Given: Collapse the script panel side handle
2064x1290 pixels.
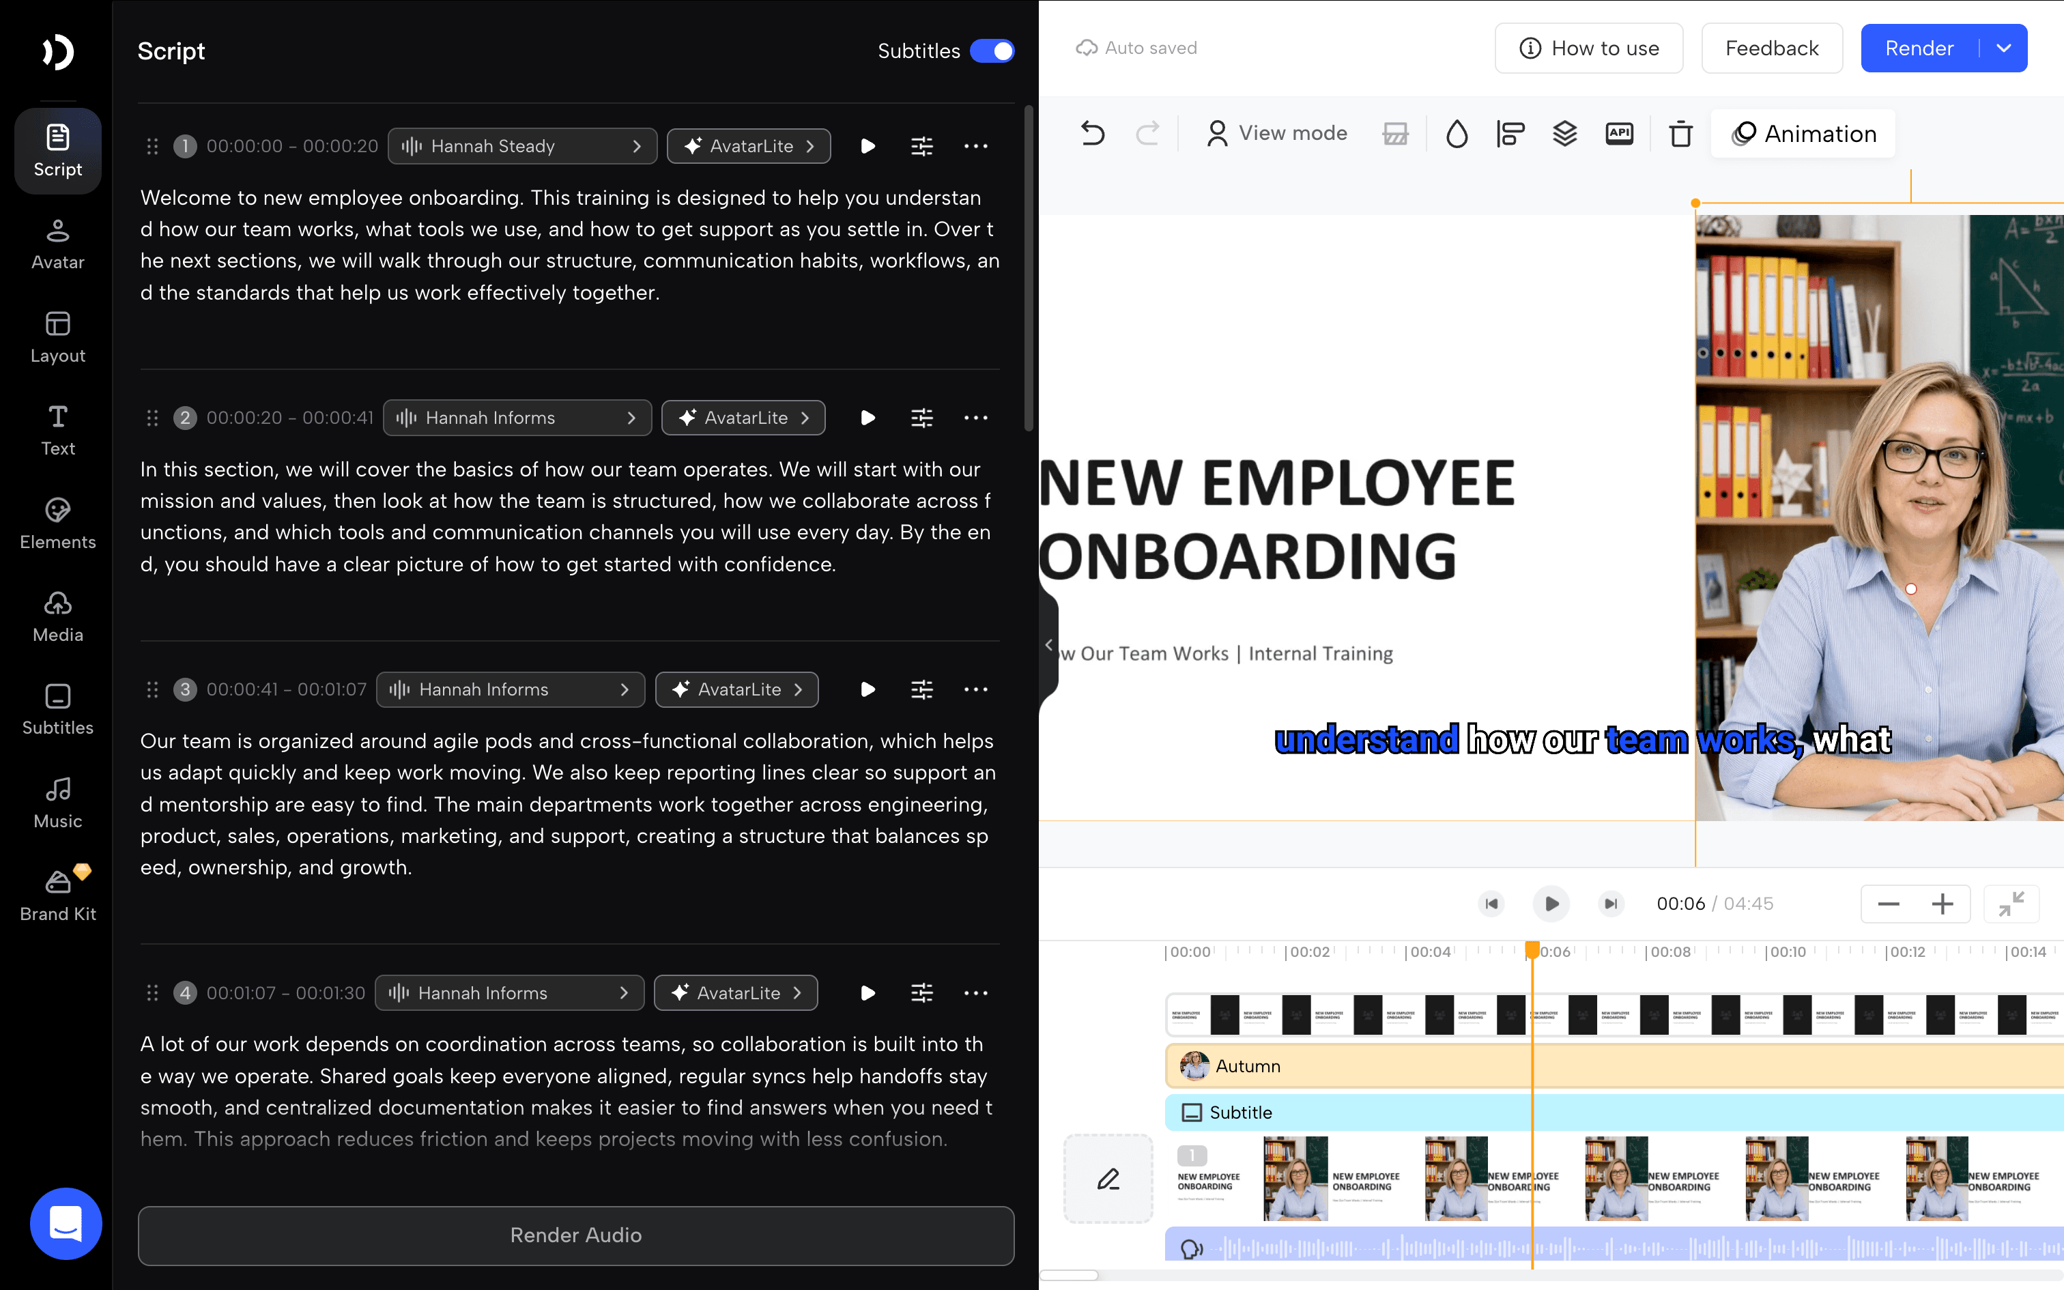Looking at the screenshot, I should pyautogui.click(x=1049, y=645).
